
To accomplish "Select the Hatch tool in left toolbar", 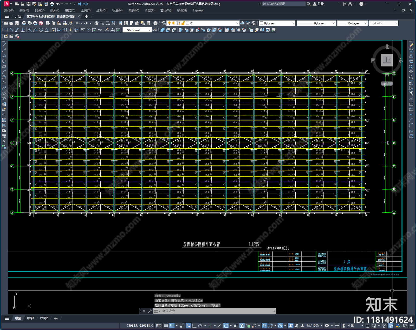I will [4, 120].
